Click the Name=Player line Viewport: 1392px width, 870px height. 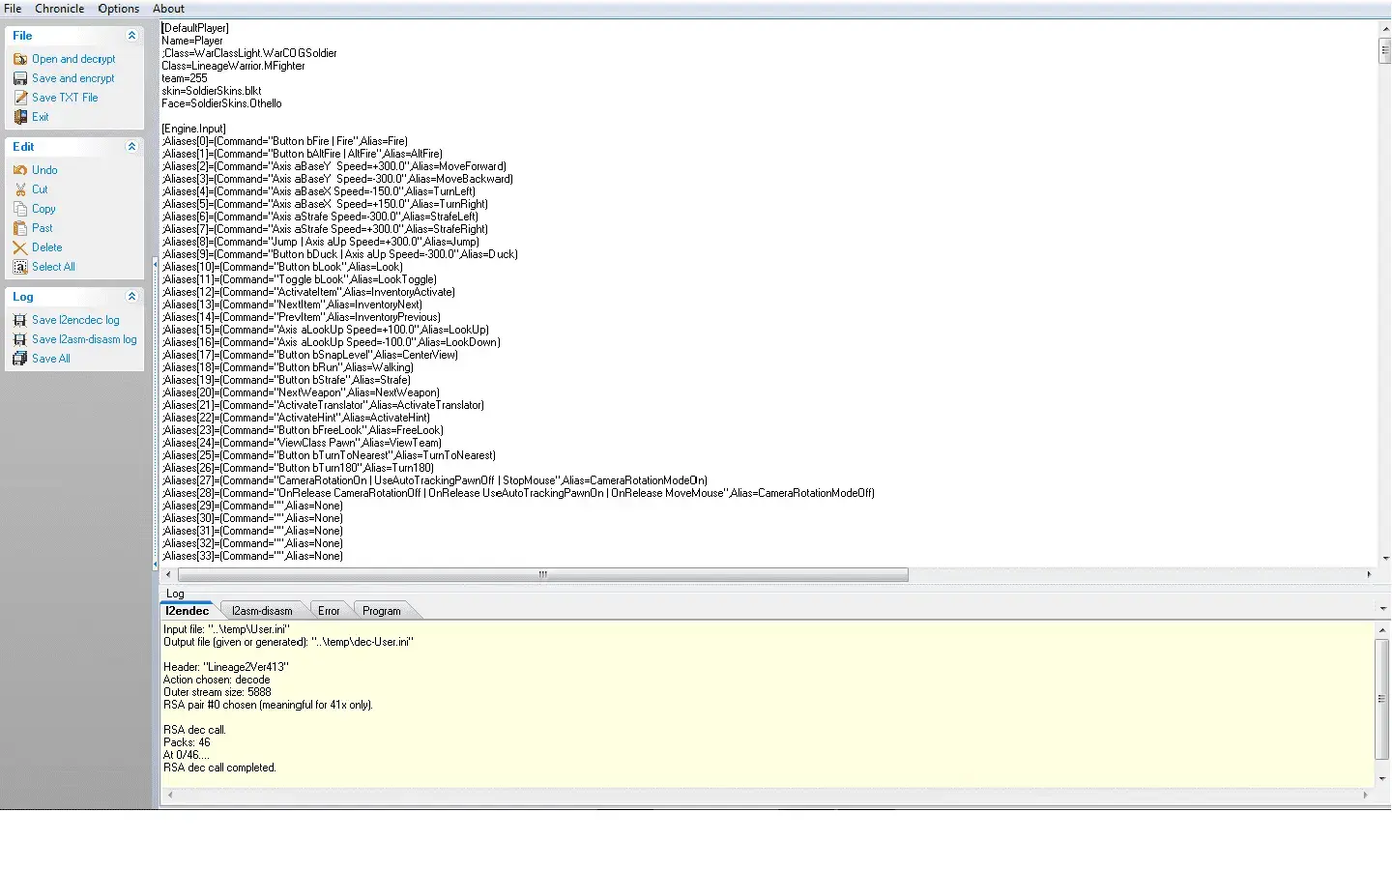tap(192, 41)
